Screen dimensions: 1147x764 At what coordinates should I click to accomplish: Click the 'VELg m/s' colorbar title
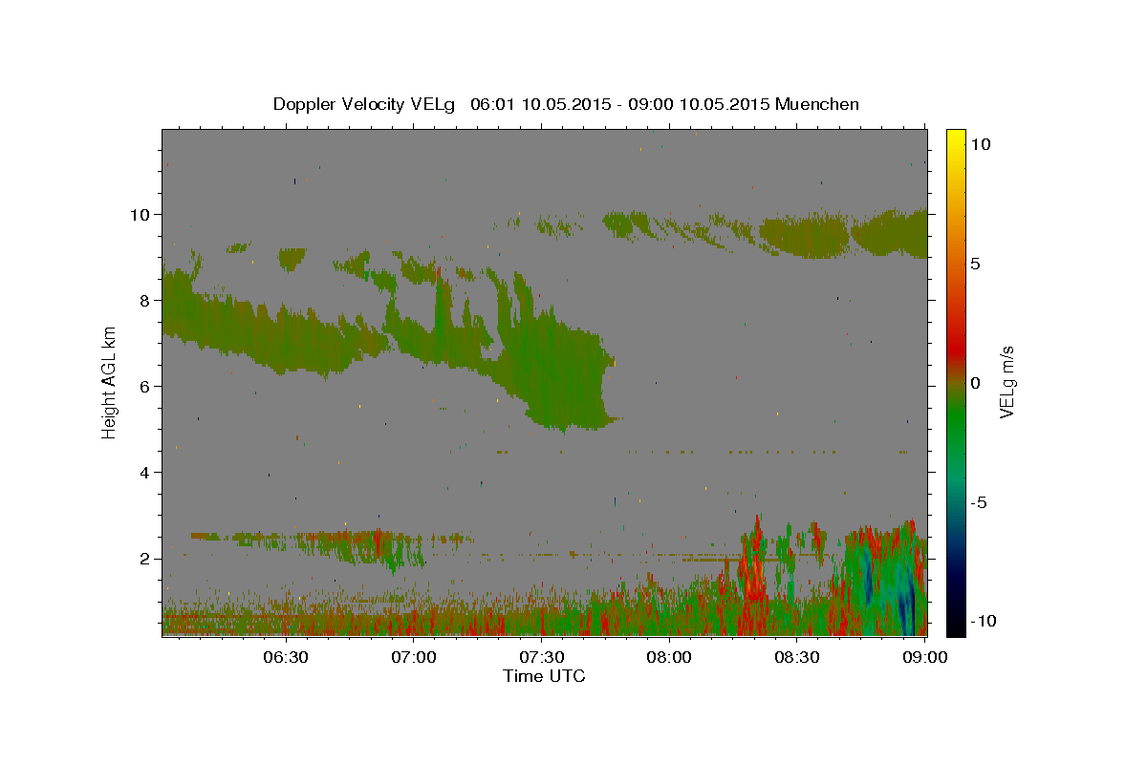point(1007,383)
